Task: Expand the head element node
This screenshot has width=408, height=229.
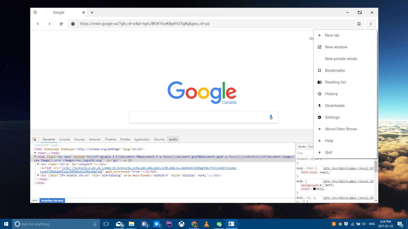Action: (x=35, y=153)
